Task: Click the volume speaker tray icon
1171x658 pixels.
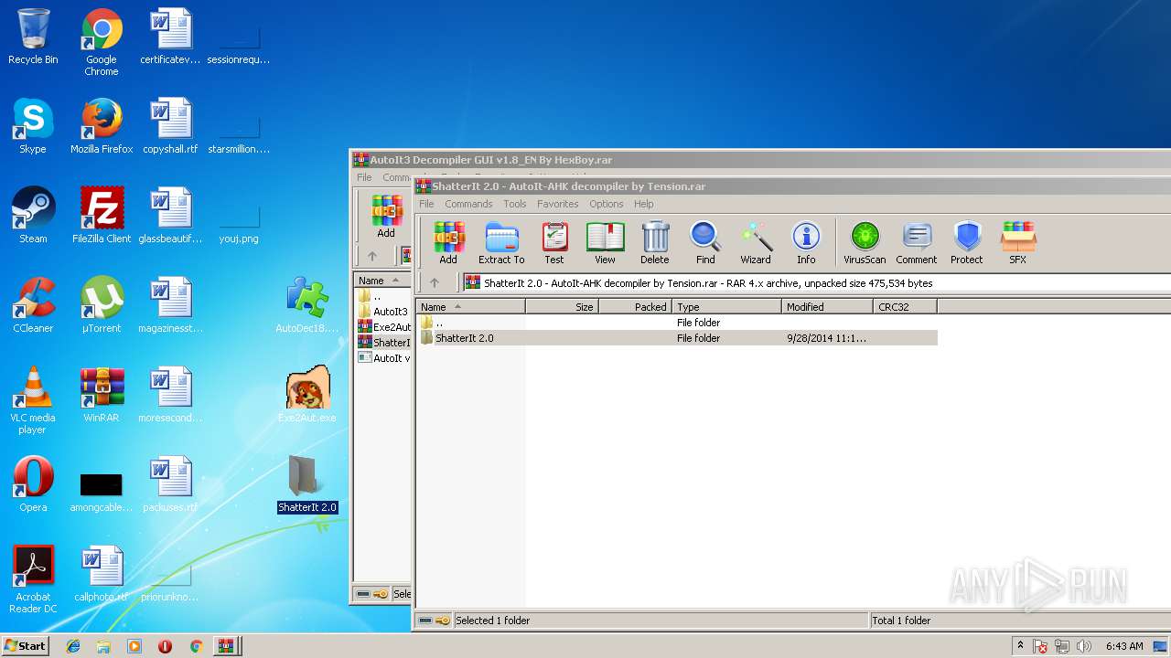Action: tap(1084, 646)
